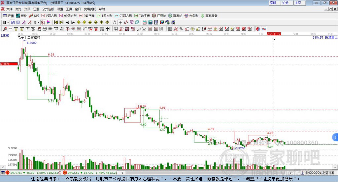
Task: Toggle the flag chart icon
Action: 49,22
